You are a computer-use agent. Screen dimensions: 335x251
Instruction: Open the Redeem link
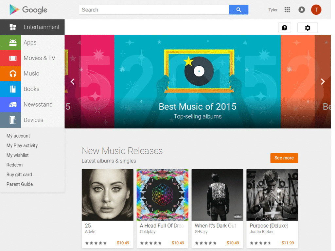[14, 165]
